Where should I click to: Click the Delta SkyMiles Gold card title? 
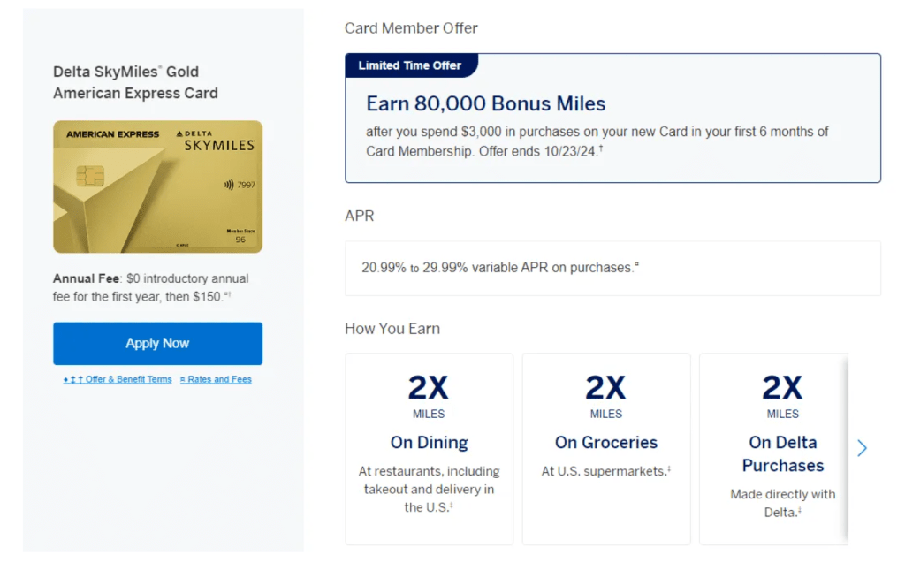(135, 82)
